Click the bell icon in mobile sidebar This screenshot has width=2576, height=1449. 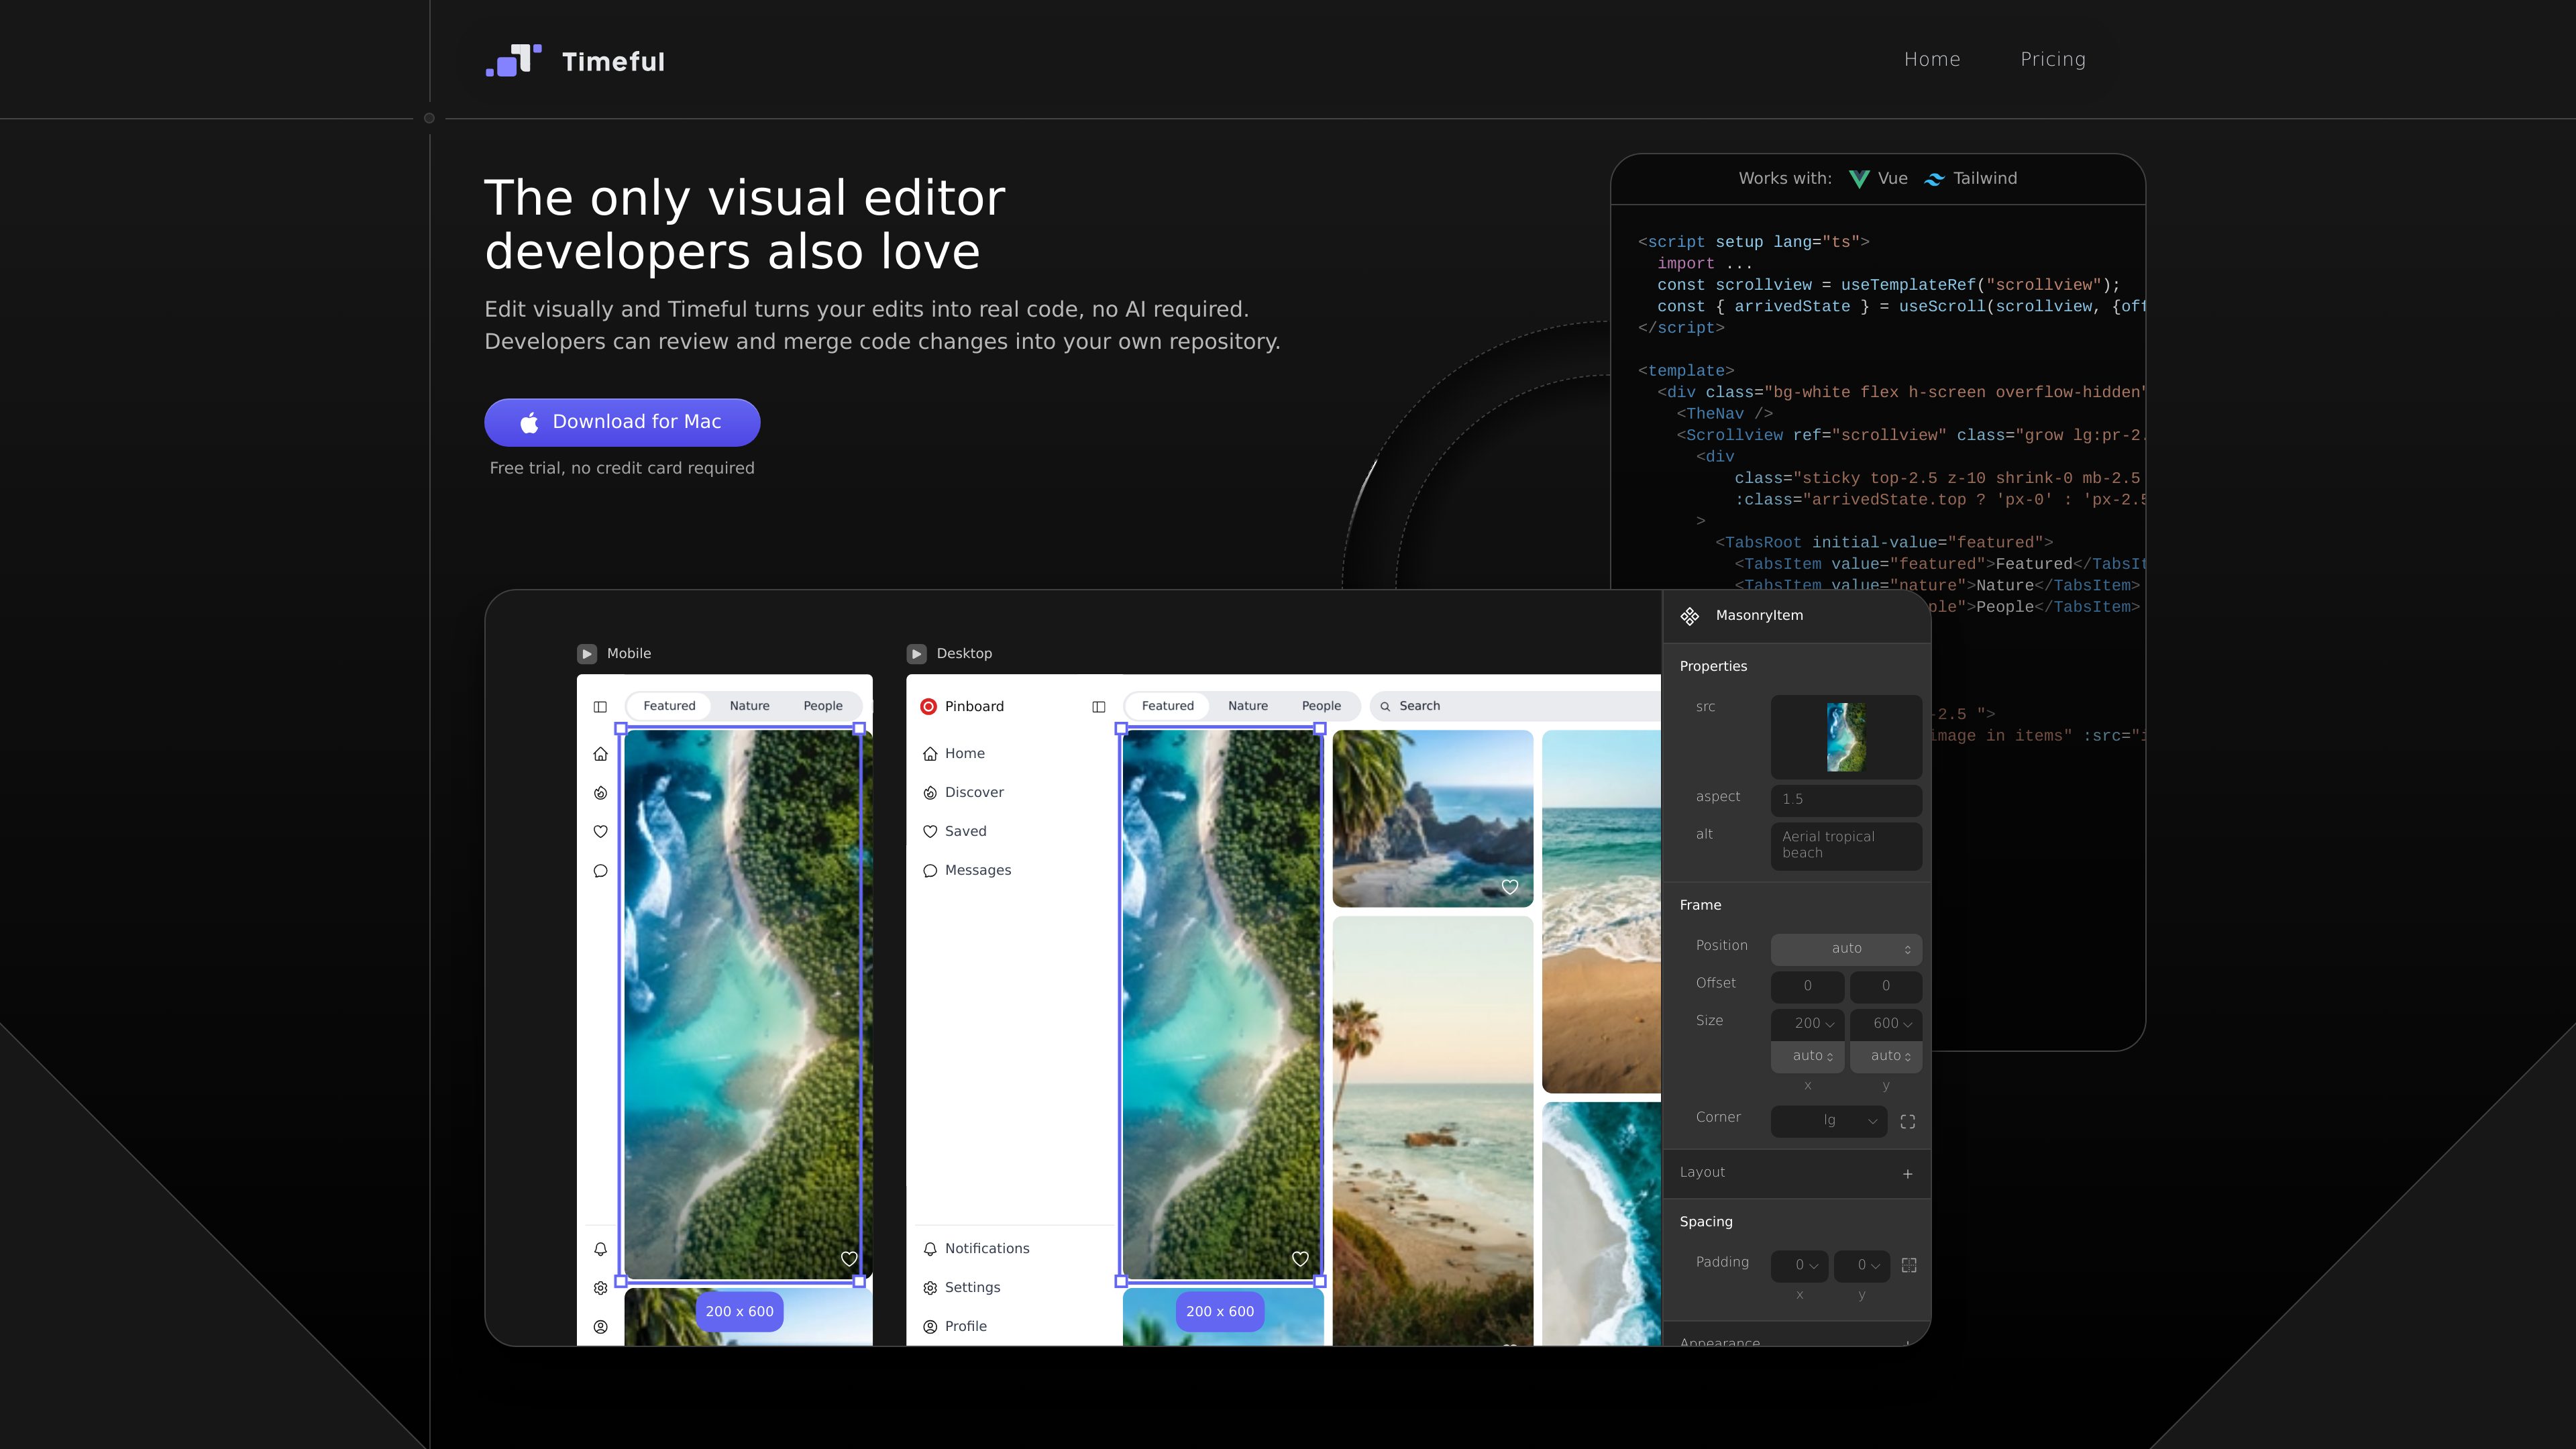pyautogui.click(x=600, y=1249)
